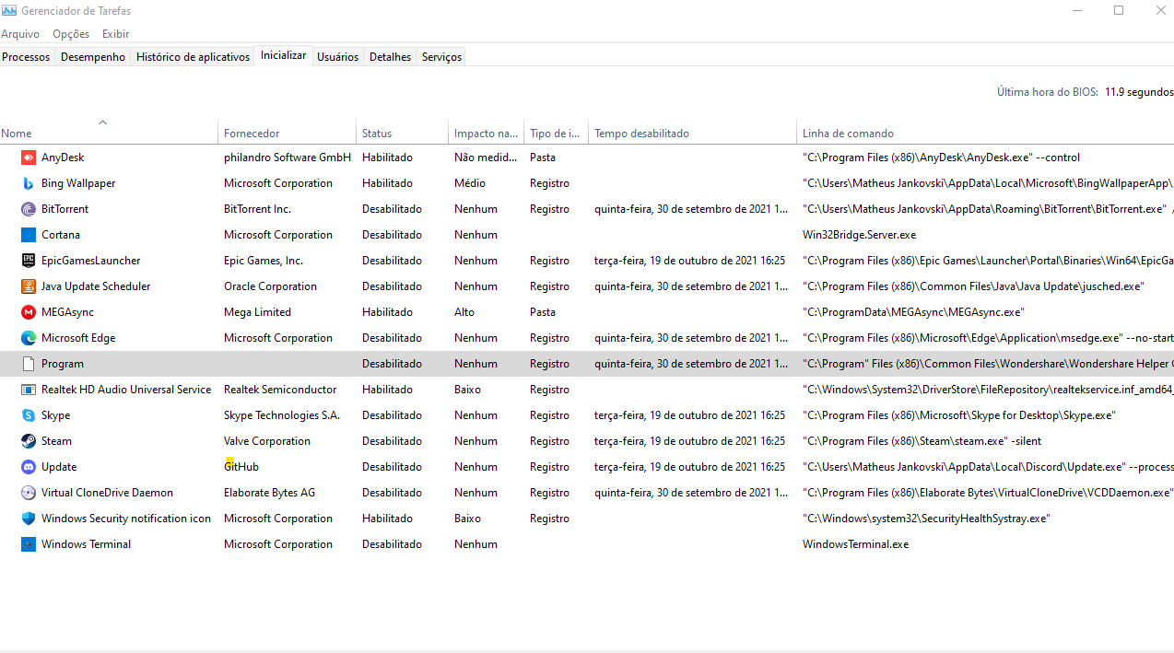Click the Win32Bridge.Server.exe command line cell
The image size is (1174, 653).
(x=859, y=235)
